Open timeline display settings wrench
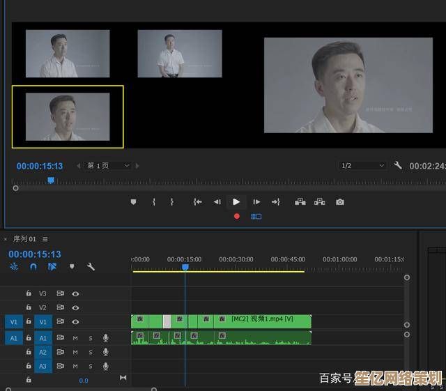This screenshot has width=446, height=391. (91, 267)
